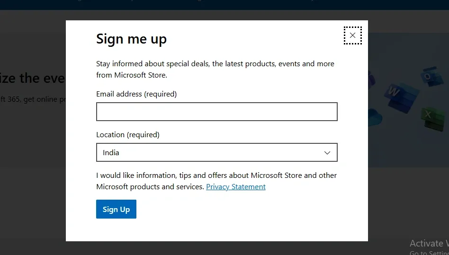
Task: Click the Activate Windows watermark text
Action: click(429, 244)
